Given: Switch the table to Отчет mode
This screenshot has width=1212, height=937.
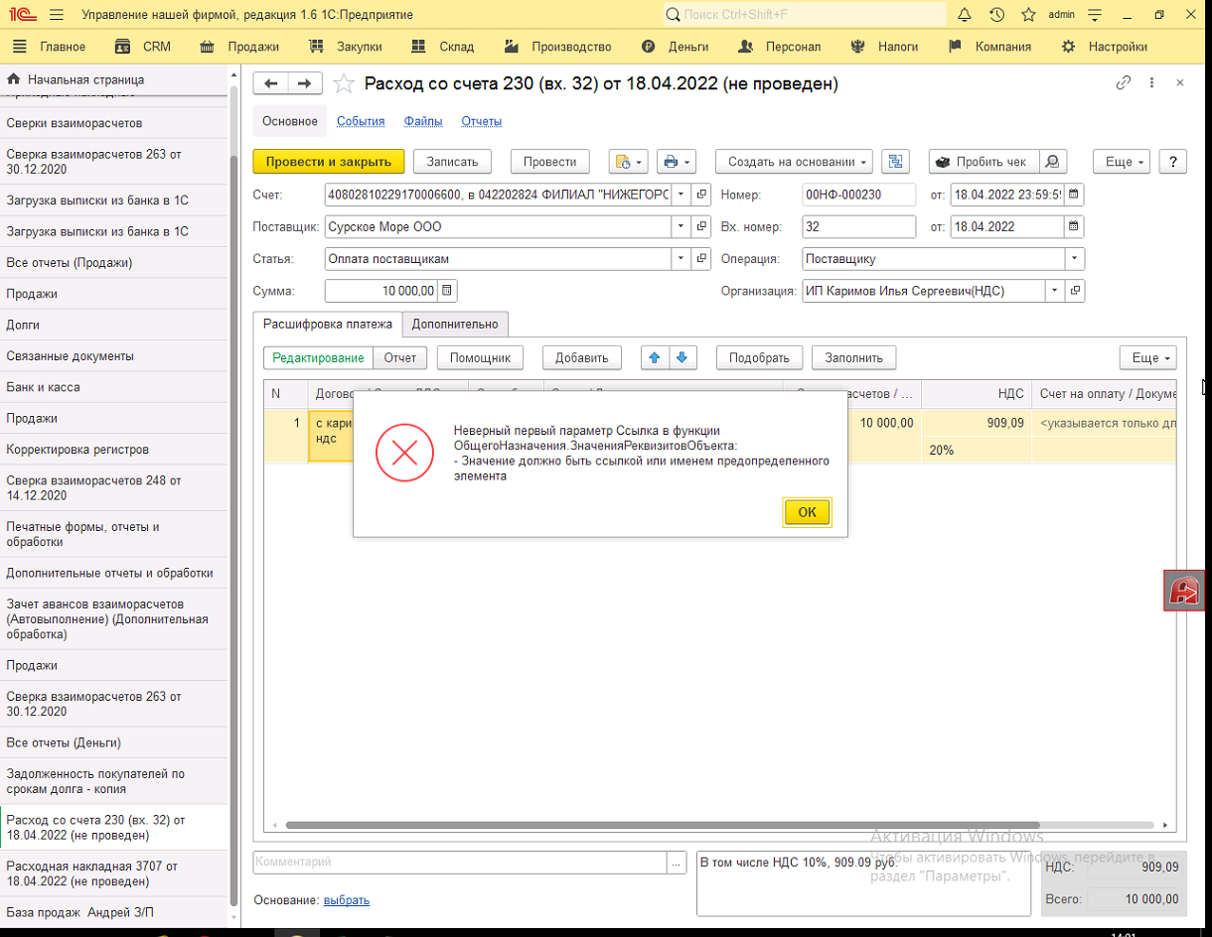Looking at the screenshot, I should (400, 357).
